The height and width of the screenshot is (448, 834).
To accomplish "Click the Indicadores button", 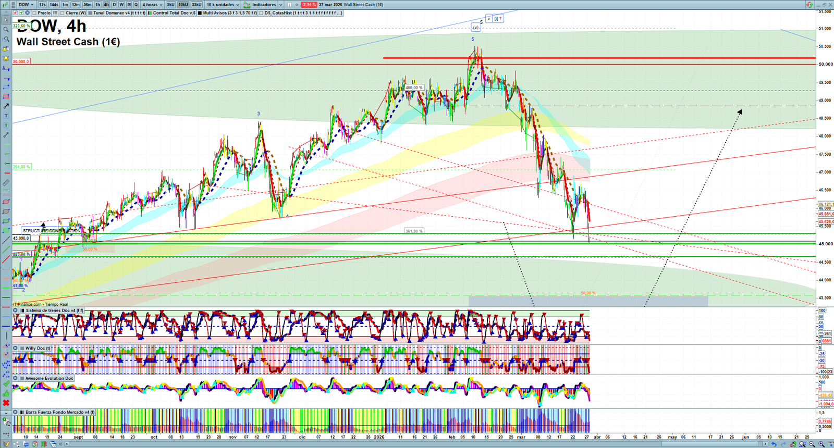I will 263,5.
